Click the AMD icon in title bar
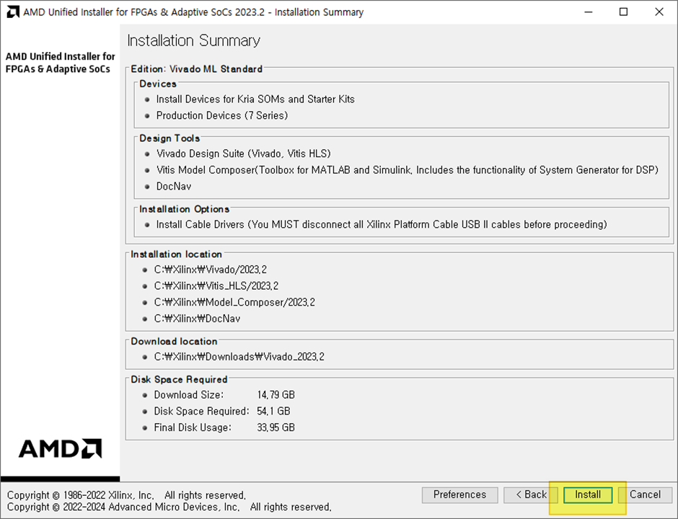The width and height of the screenshot is (678, 519). pos(13,12)
